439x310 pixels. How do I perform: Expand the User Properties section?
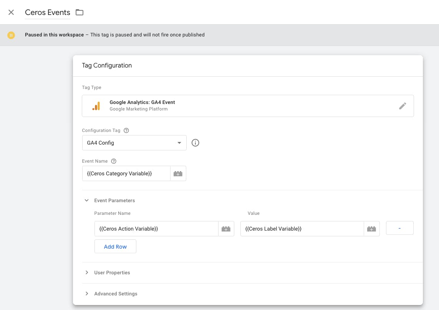point(87,272)
